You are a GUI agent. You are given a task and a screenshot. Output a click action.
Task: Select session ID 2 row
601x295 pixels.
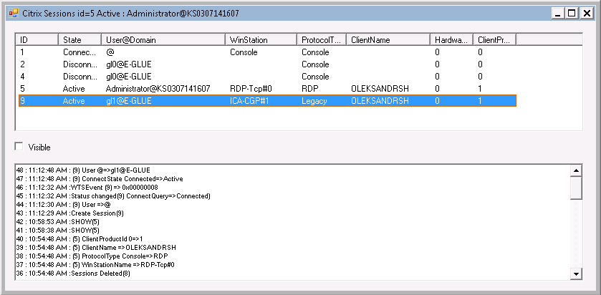click(x=267, y=64)
